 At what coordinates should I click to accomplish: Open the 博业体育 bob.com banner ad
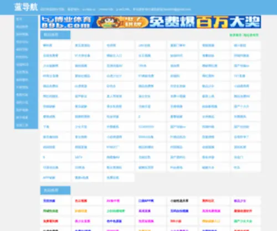click(x=151, y=22)
